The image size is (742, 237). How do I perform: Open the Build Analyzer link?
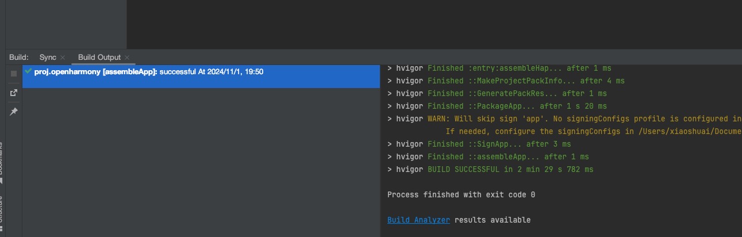coord(418,220)
